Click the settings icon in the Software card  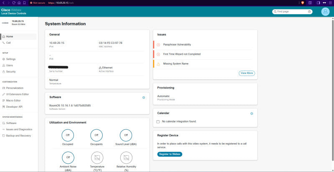pos(144,98)
